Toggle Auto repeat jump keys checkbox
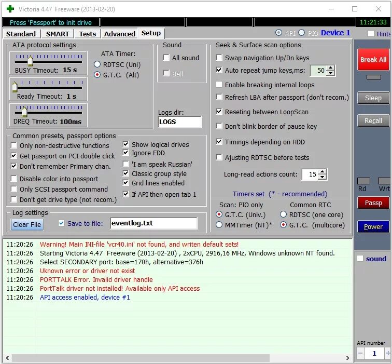Viewport: 392px width, 364px height. pyautogui.click(x=219, y=70)
